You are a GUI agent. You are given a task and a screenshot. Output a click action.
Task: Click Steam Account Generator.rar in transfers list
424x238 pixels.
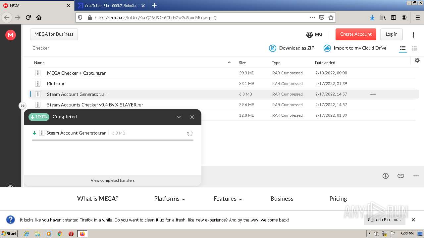pyautogui.click(x=76, y=133)
